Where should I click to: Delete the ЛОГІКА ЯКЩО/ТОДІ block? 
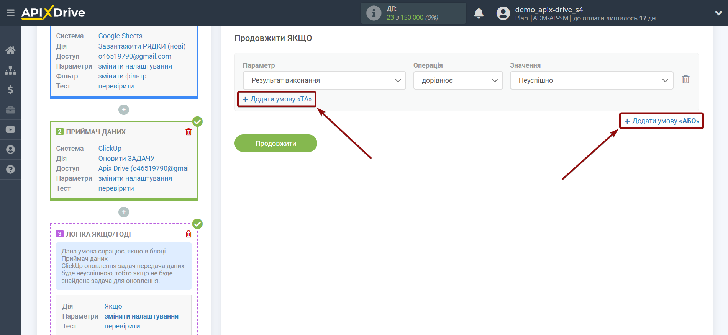(189, 234)
